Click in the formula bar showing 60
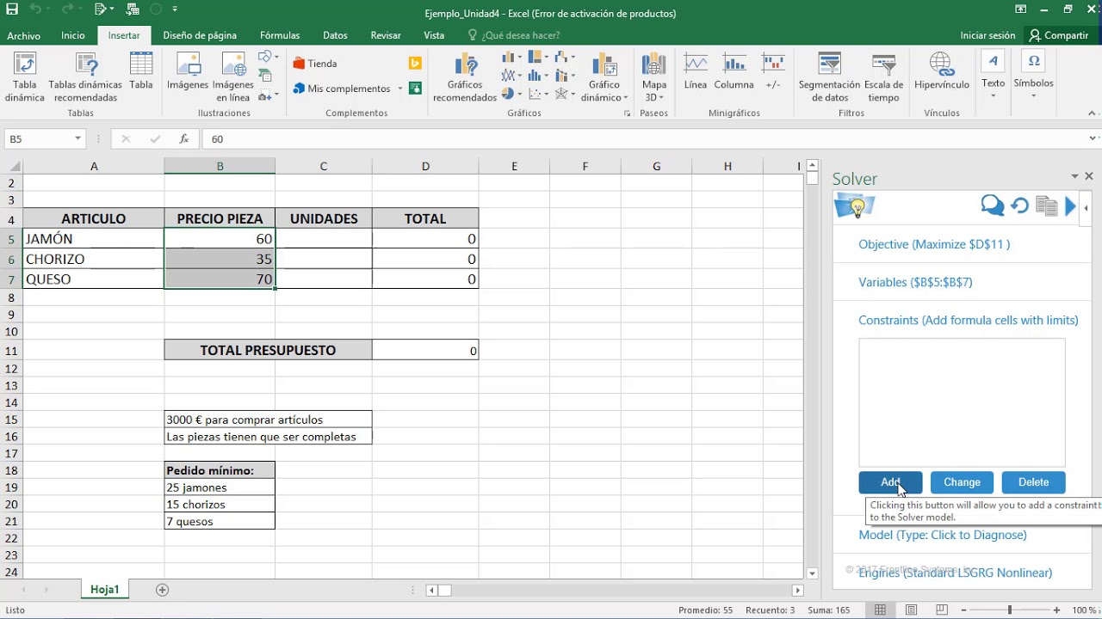This screenshot has height=619, width=1102. click(644, 138)
